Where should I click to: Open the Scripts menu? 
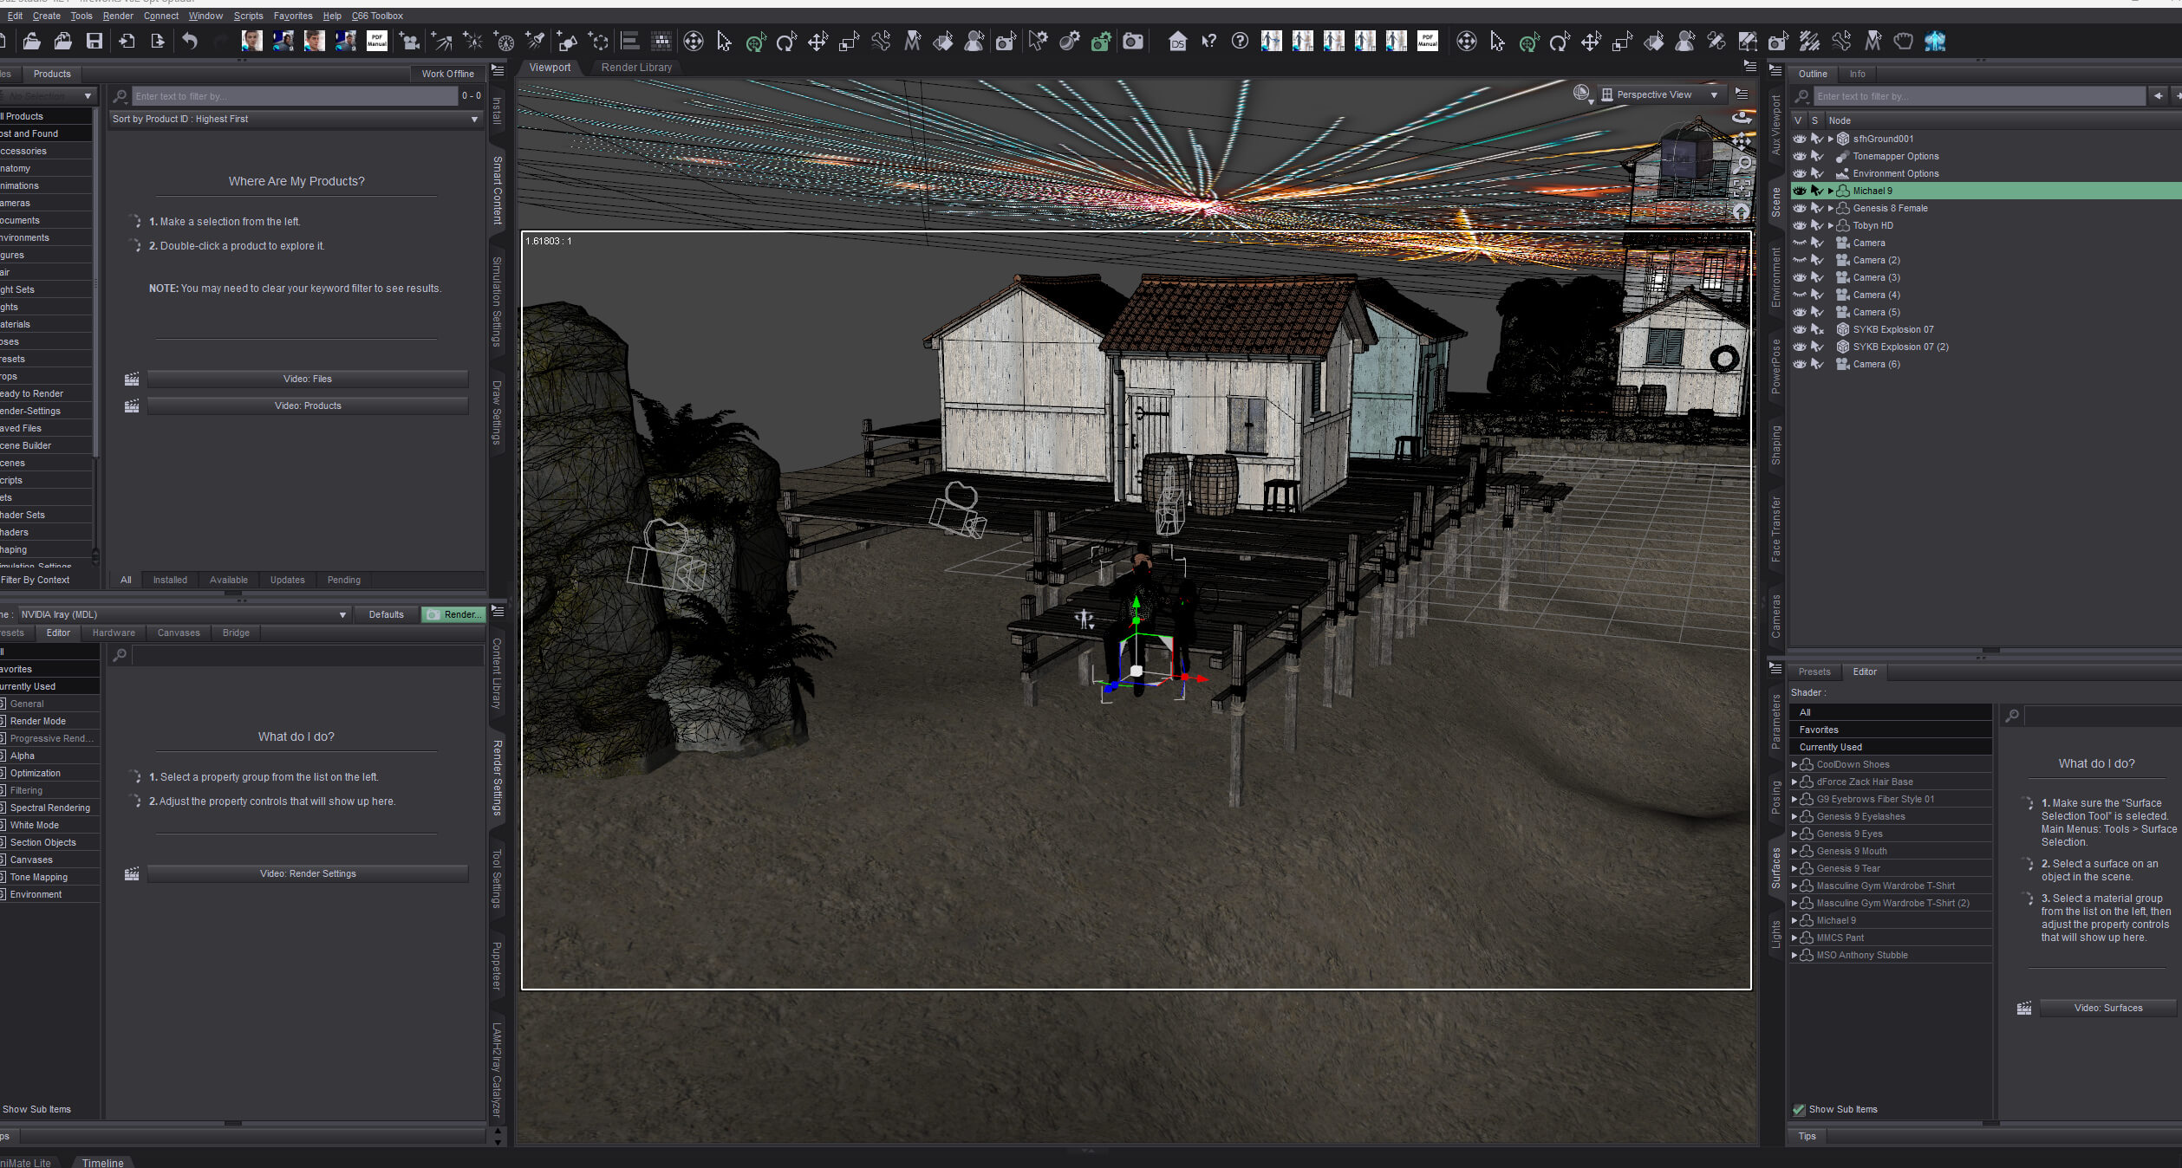tap(248, 16)
